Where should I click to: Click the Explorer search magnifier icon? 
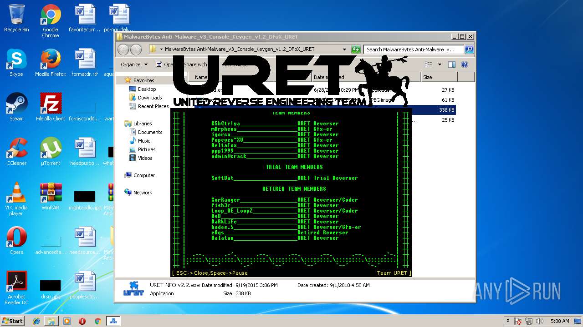tap(469, 50)
